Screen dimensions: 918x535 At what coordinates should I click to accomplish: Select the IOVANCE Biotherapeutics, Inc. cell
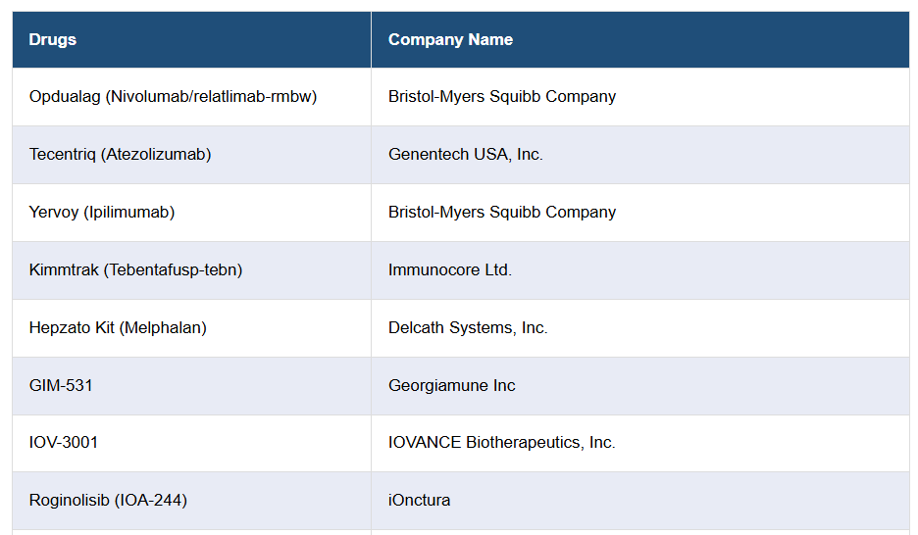tap(501, 443)
